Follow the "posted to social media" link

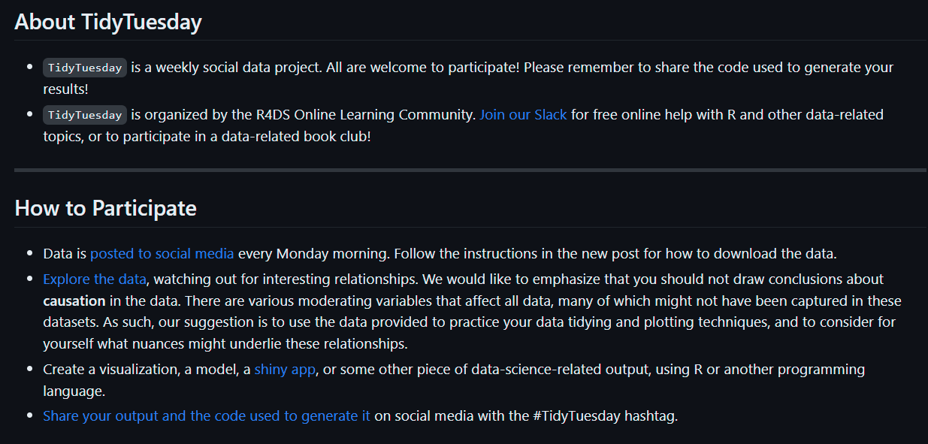pos(162,254)
